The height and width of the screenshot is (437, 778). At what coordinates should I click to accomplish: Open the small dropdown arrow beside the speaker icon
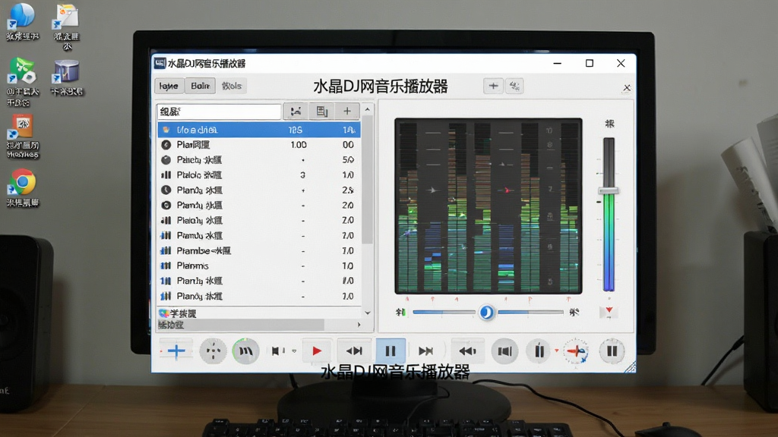point(294,351)
